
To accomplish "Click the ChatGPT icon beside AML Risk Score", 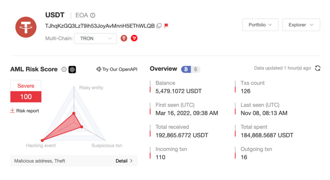I will tap(72, 70).
